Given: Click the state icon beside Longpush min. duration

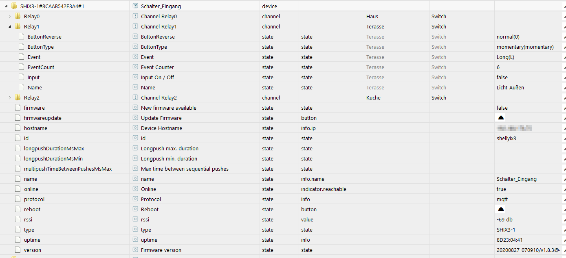Looking at the screenshot, I should [135, 158].
